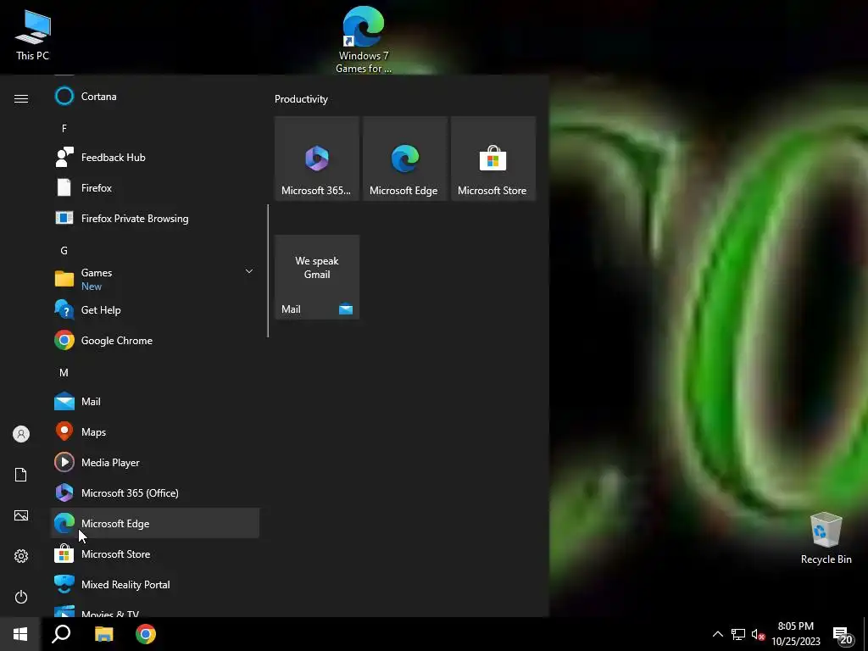Click the Microsoft Store tile

click(493, 159)
